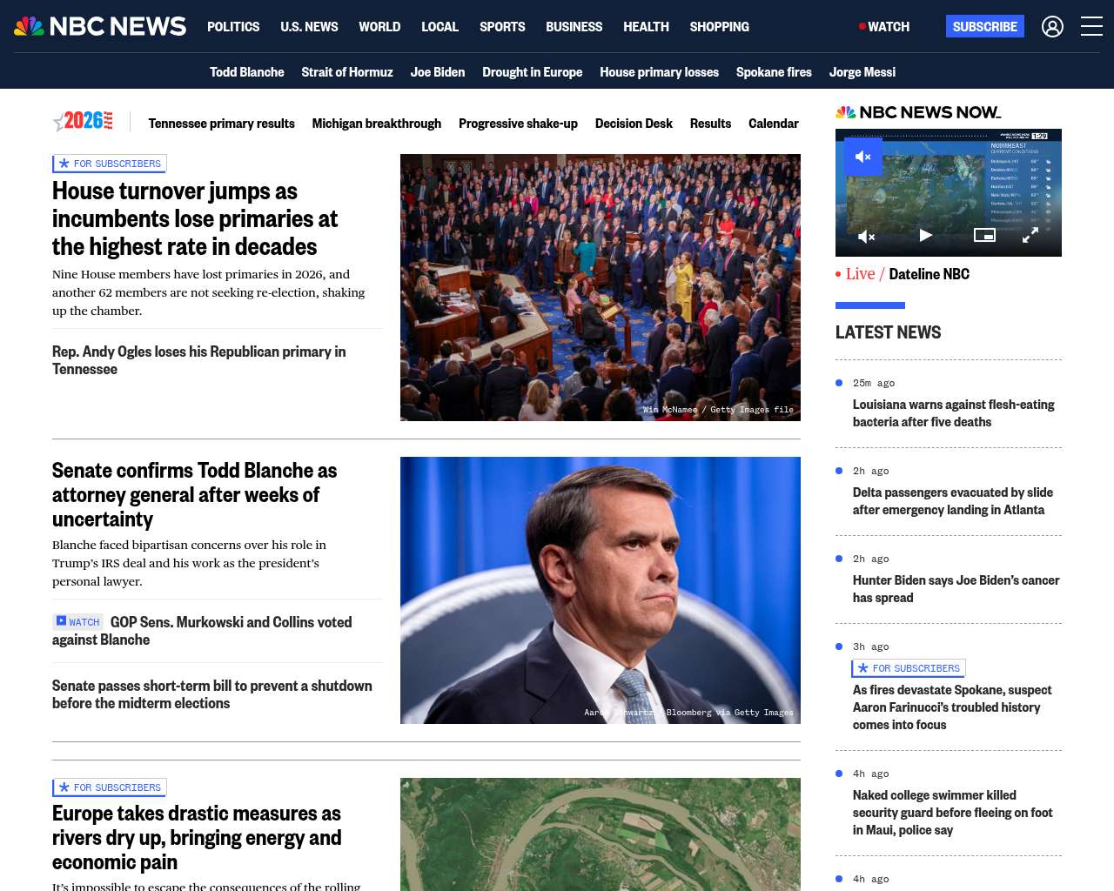The width and height of the screenshot is (1114, 891).
Task: Select the Joe Biden trending topic
Action: coord(438,72)
